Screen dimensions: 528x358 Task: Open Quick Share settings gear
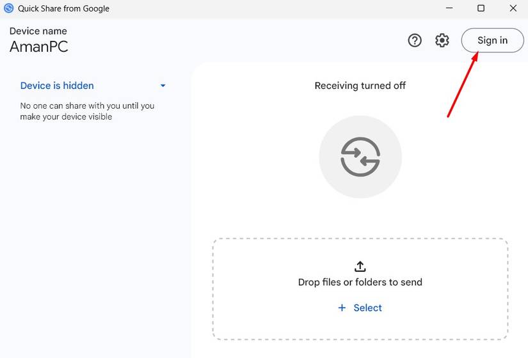coord(442,40)
